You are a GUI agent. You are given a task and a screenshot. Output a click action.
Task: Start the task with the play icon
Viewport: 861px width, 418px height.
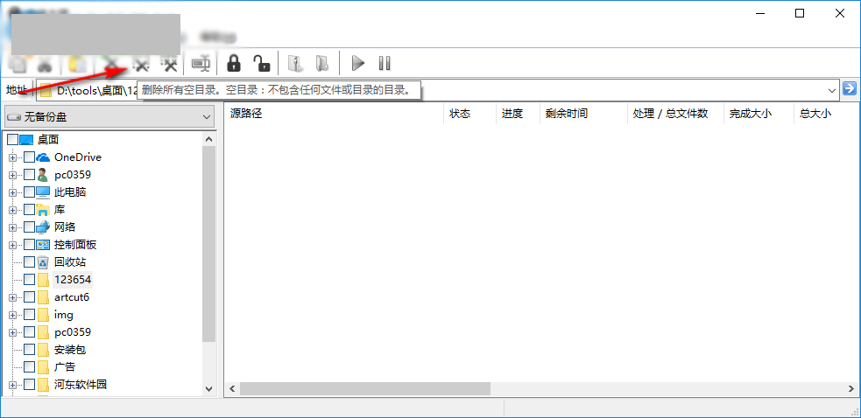[358, 63]
